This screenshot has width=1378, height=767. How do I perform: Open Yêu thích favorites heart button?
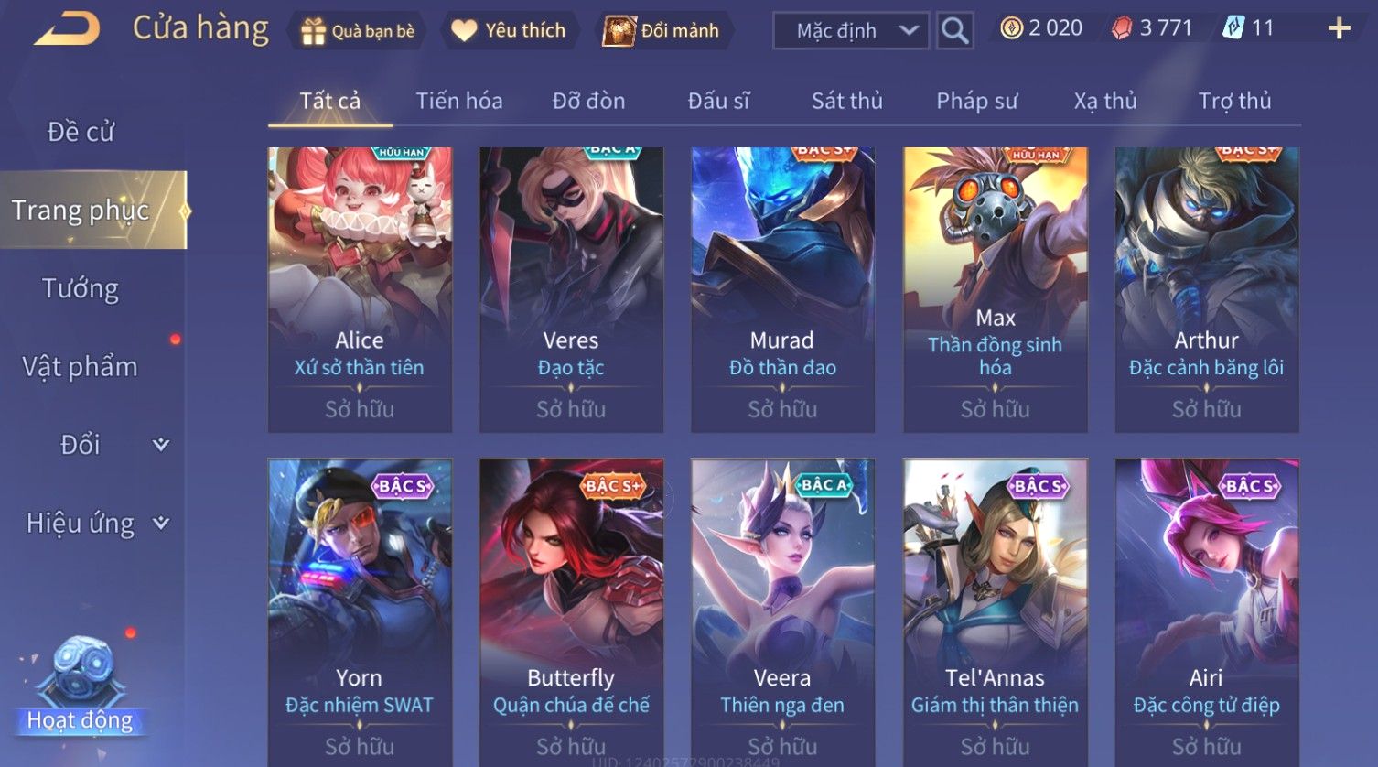510,30
